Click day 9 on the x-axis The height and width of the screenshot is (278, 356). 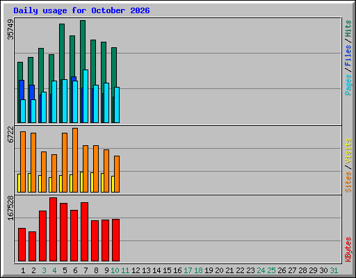(106, 270)
